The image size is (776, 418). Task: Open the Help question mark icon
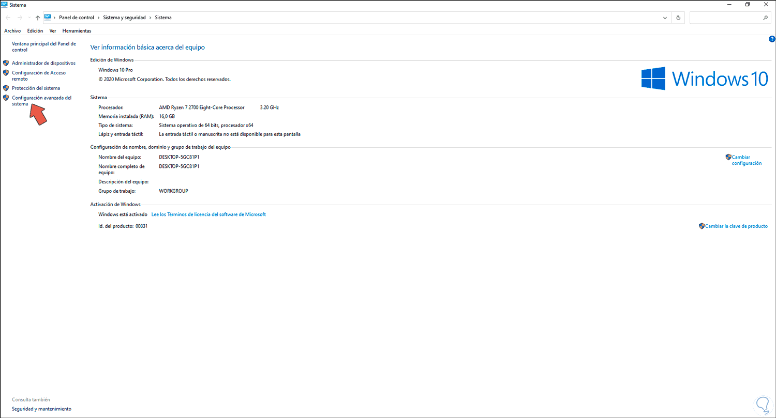tap(772, 39)
